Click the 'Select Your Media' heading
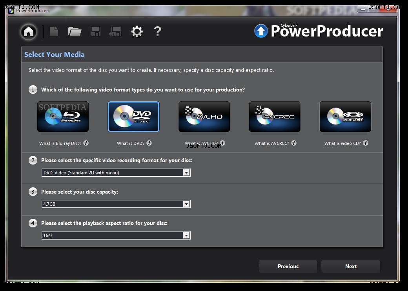Image resolution: width=408 pixels, height=291 pixels. (x=55, y=55)
